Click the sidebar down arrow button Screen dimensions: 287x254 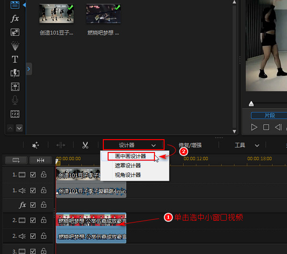19,128
